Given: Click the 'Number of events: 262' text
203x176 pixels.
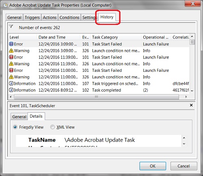Looking at the screenshot, I should pos(39,28).
